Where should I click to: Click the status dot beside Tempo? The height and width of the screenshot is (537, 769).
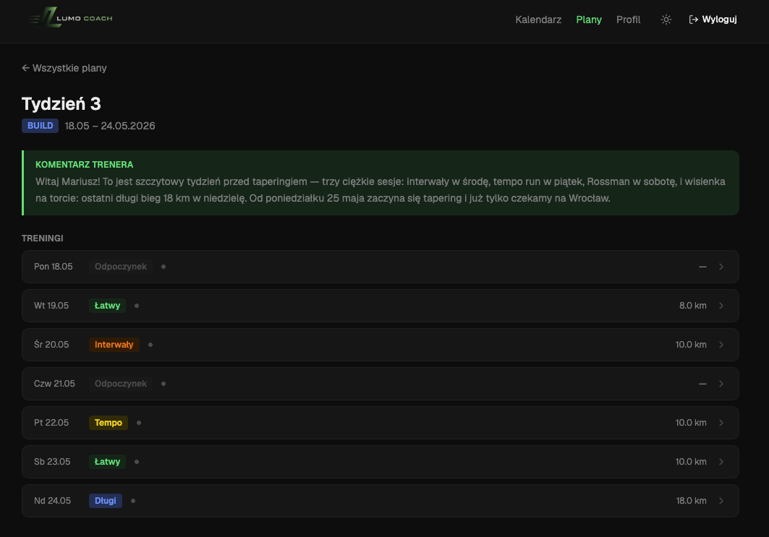pyautogui.click(x=139, y=423)
